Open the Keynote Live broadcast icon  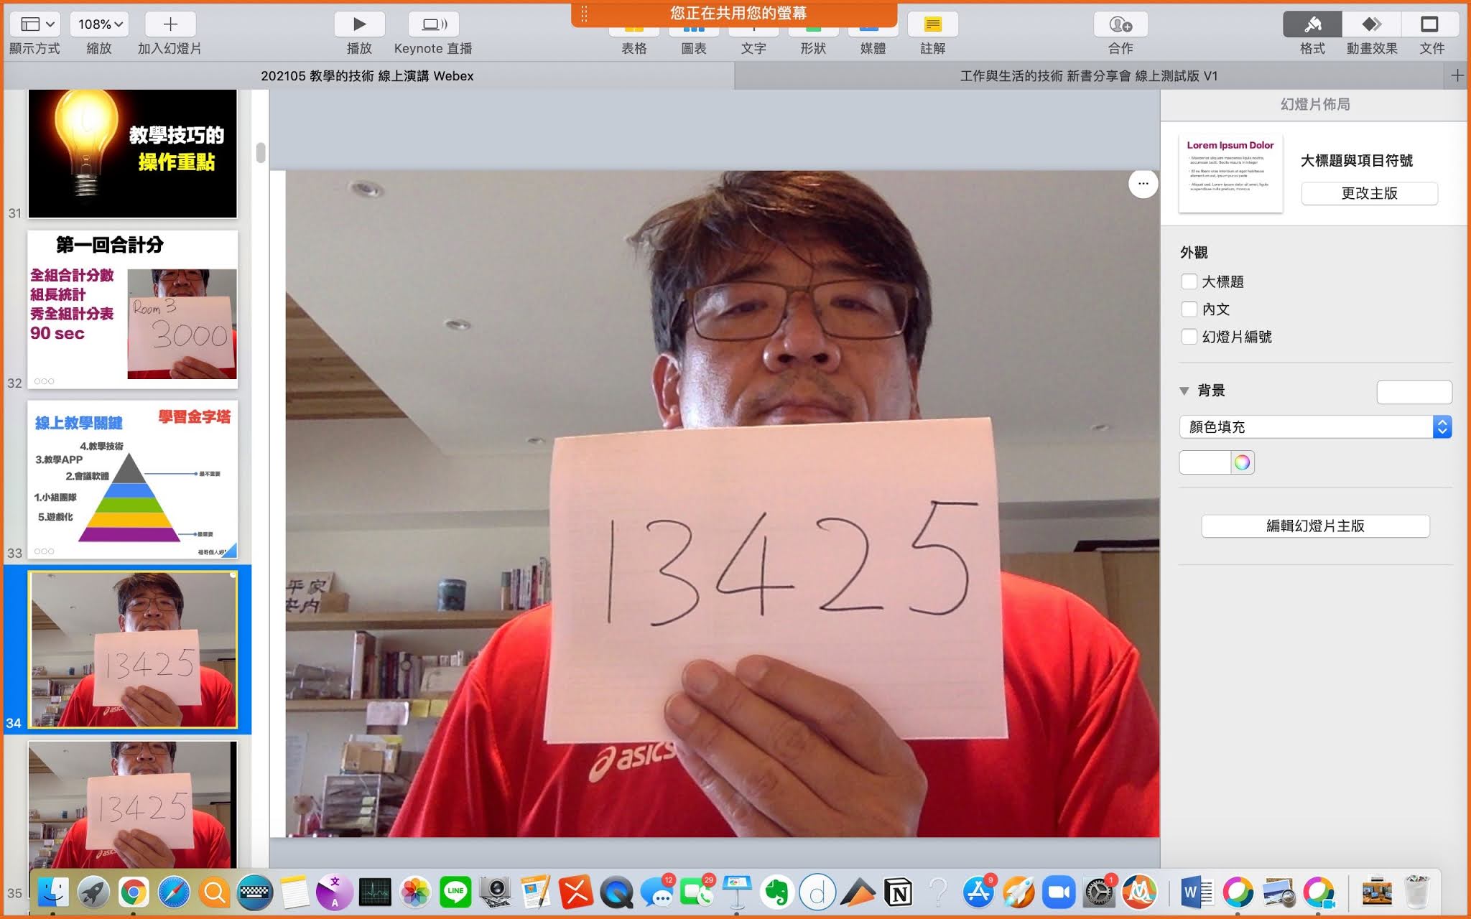[x=433, y=24]
